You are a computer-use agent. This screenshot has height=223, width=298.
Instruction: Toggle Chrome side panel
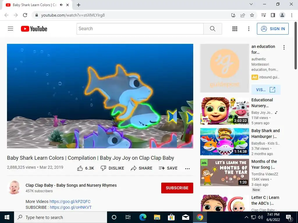click(x=273, y=15)
